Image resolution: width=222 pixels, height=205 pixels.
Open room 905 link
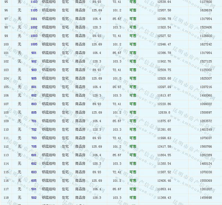pyautogui.click(x=34, y=79)
